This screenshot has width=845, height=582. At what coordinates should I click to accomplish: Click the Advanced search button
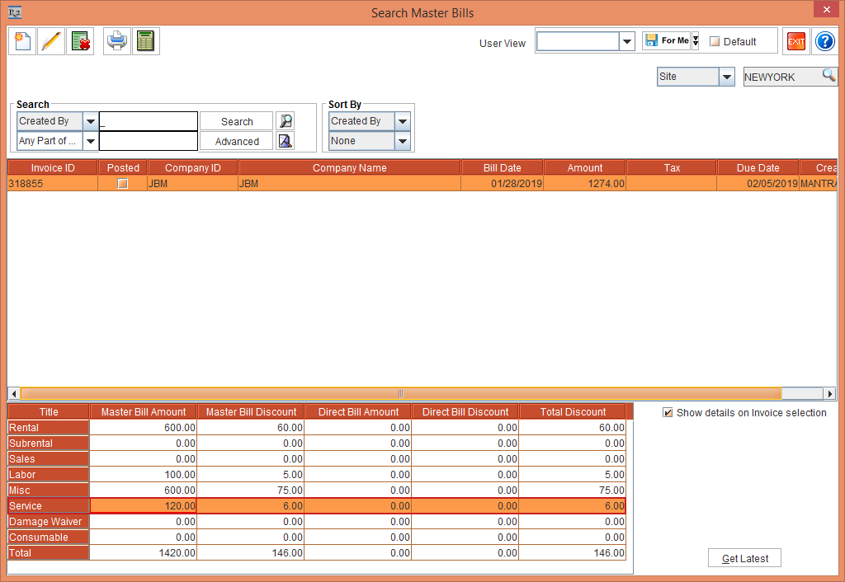[235, 141]
